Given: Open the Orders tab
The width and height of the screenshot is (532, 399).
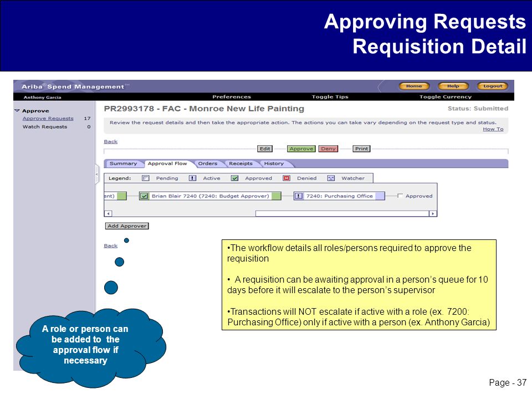Looking at the screenshot, I should (x=208, y=163).
